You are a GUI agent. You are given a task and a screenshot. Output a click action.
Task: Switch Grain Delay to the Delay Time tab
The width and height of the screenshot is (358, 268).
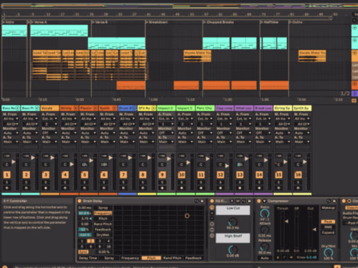point(88,258)
